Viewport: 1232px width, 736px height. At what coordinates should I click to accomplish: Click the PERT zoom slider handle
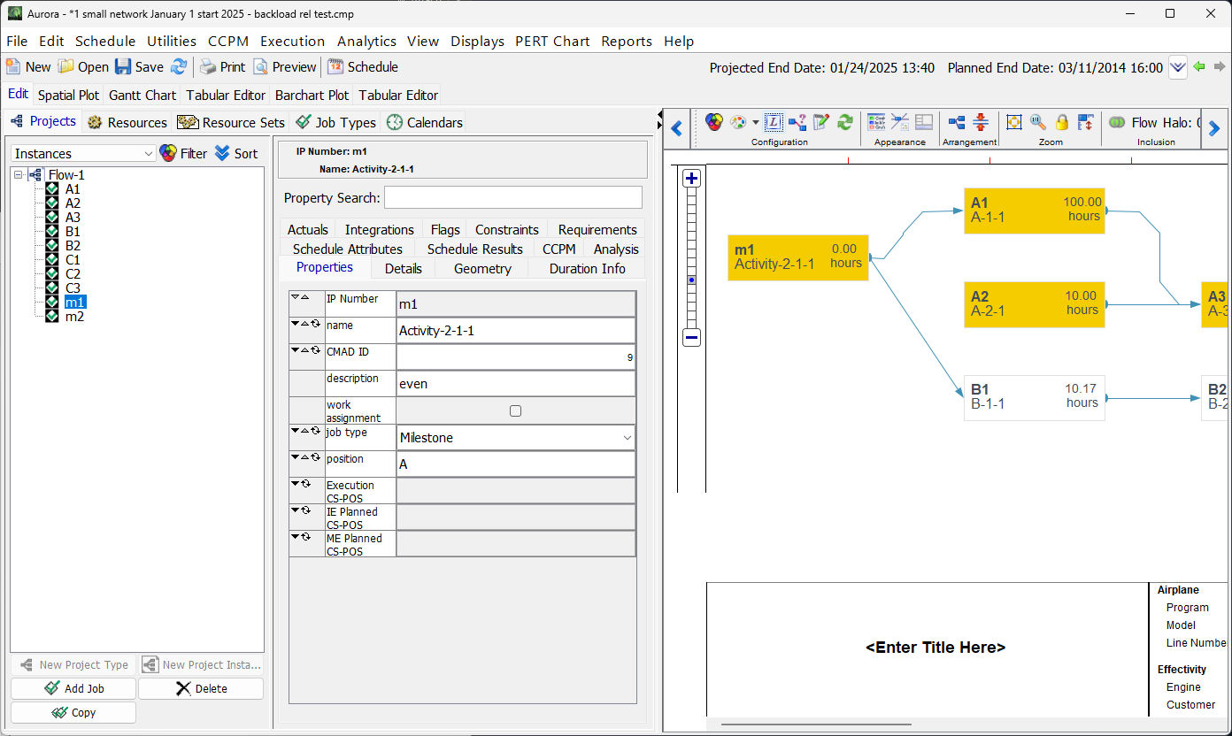click(x=692, y=280)
